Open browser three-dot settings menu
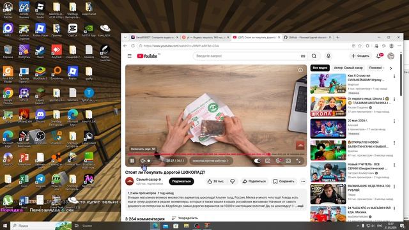 pyautogui.click(x=399, y=45)
